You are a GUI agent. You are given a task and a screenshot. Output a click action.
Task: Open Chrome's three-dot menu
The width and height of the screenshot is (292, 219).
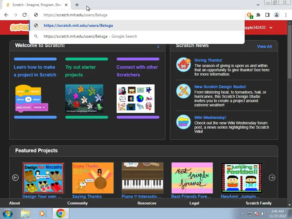pyautogui.click(x=286, y=15)
